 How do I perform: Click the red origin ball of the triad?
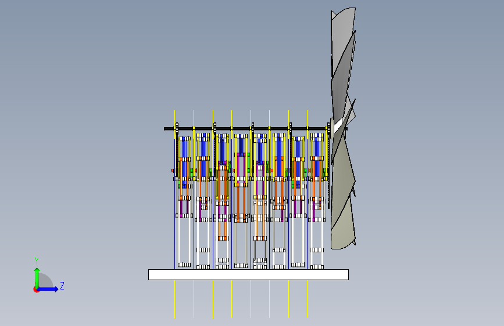[x=36, y=289]
